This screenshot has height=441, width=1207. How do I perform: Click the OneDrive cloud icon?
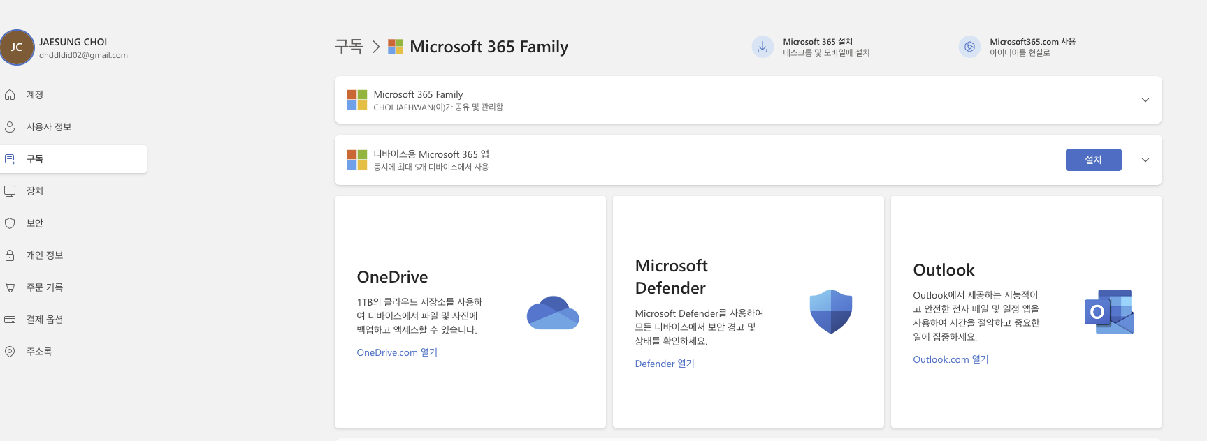(553, 313)
